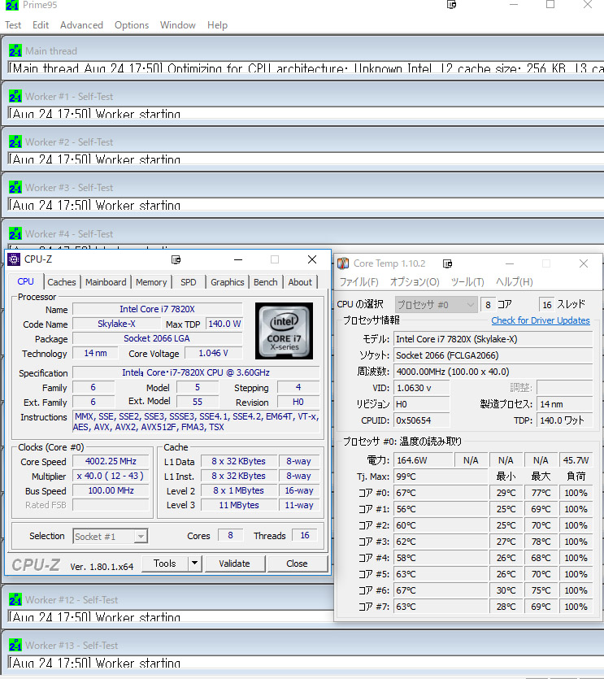Screen dimensions: 604x679
Task: Click the Main thread window icon
Action: 15,50
